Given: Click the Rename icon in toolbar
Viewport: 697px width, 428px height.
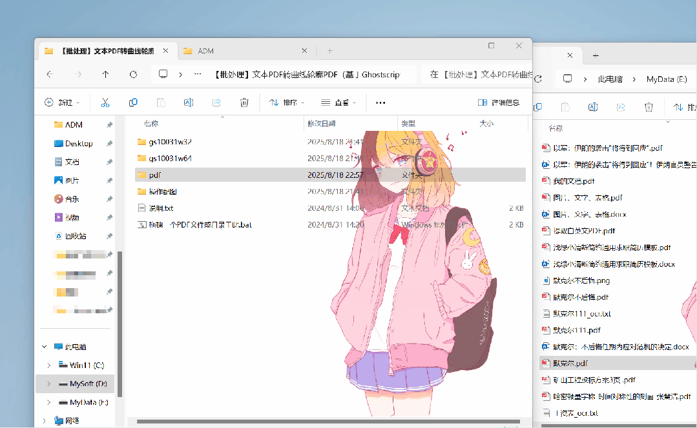Looking at the screenshot, I should click(x=189, y=102).
